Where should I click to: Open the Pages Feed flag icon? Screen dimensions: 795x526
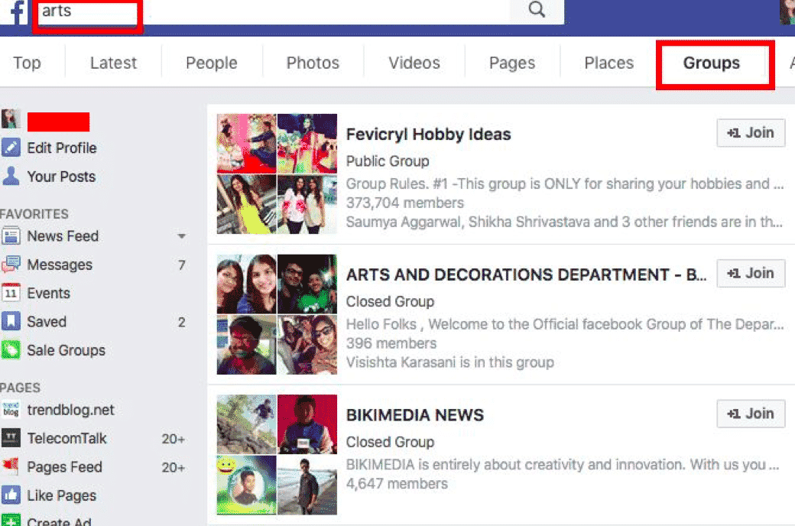11,466
